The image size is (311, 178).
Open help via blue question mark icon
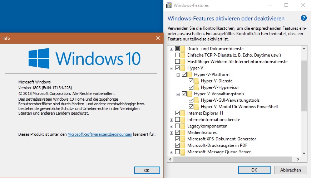pos(303,18)
